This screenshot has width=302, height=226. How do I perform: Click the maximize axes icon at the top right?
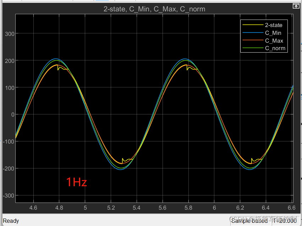pyautogui.click(x=296, y=6)
